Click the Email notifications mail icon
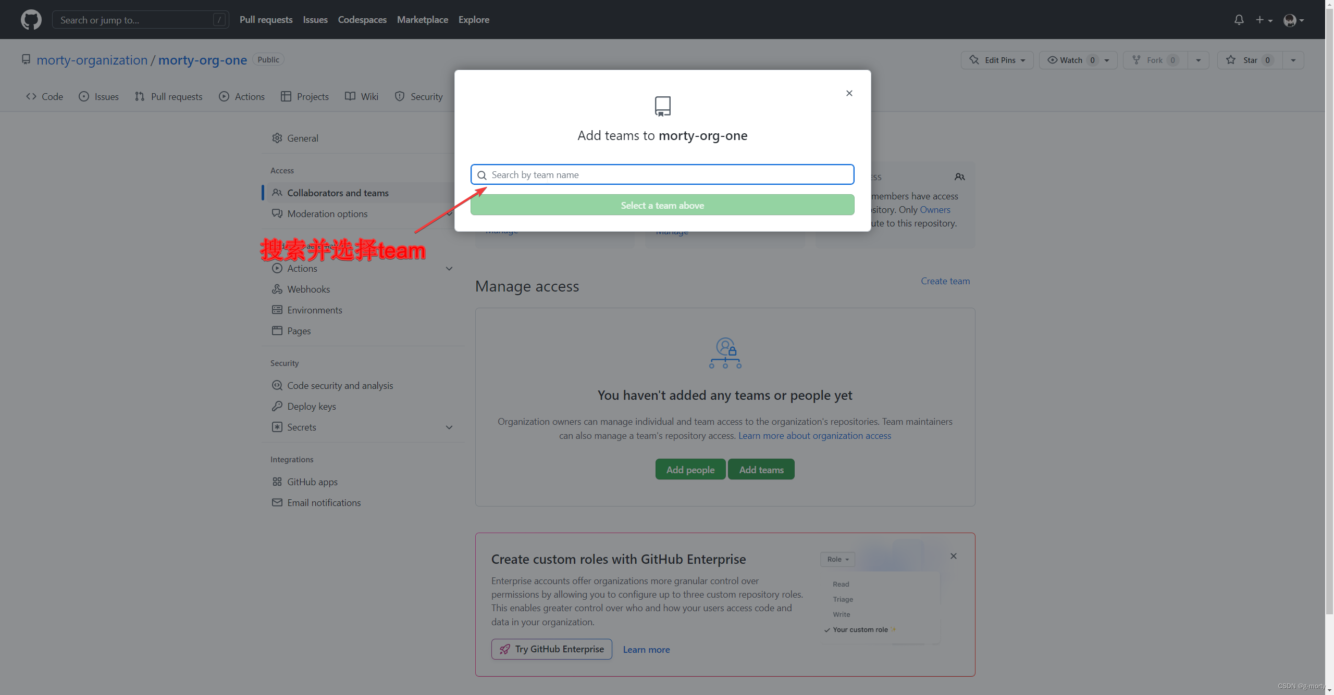The height and width of the screenshot is (695, 1334). tap(277, 502)
